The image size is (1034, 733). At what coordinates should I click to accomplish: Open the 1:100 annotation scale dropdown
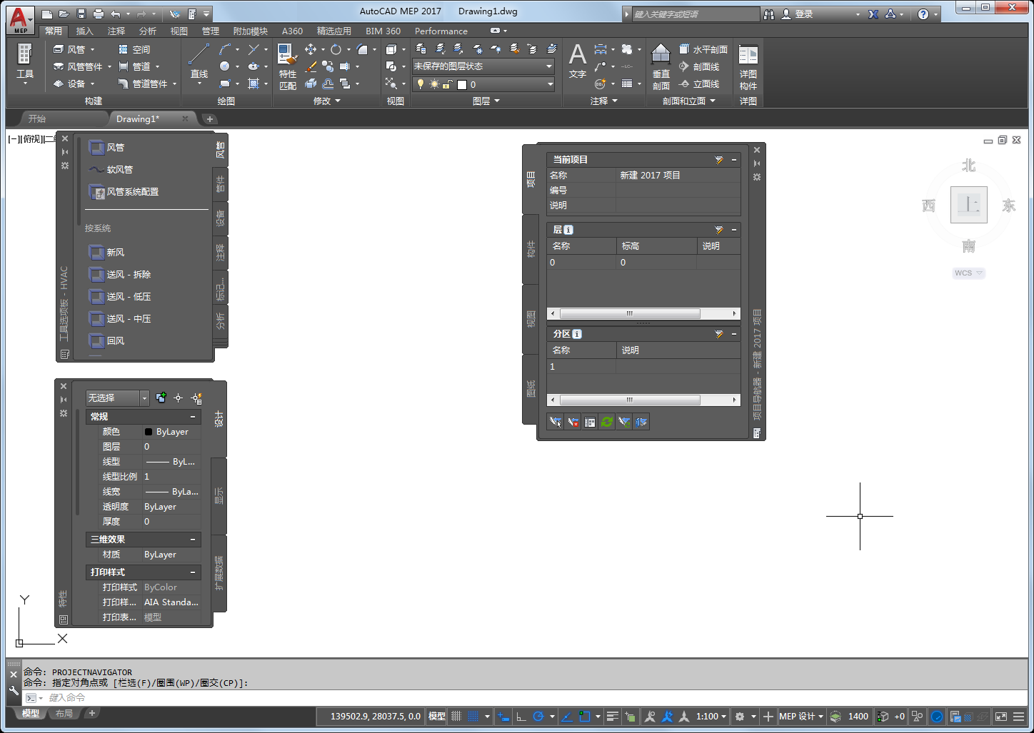click(x=711, y=717)
